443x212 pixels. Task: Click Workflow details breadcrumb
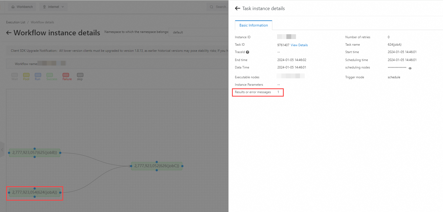point(42,22)
